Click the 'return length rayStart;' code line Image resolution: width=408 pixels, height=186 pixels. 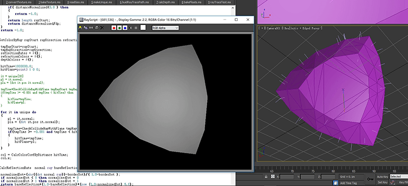pos(29,20)
